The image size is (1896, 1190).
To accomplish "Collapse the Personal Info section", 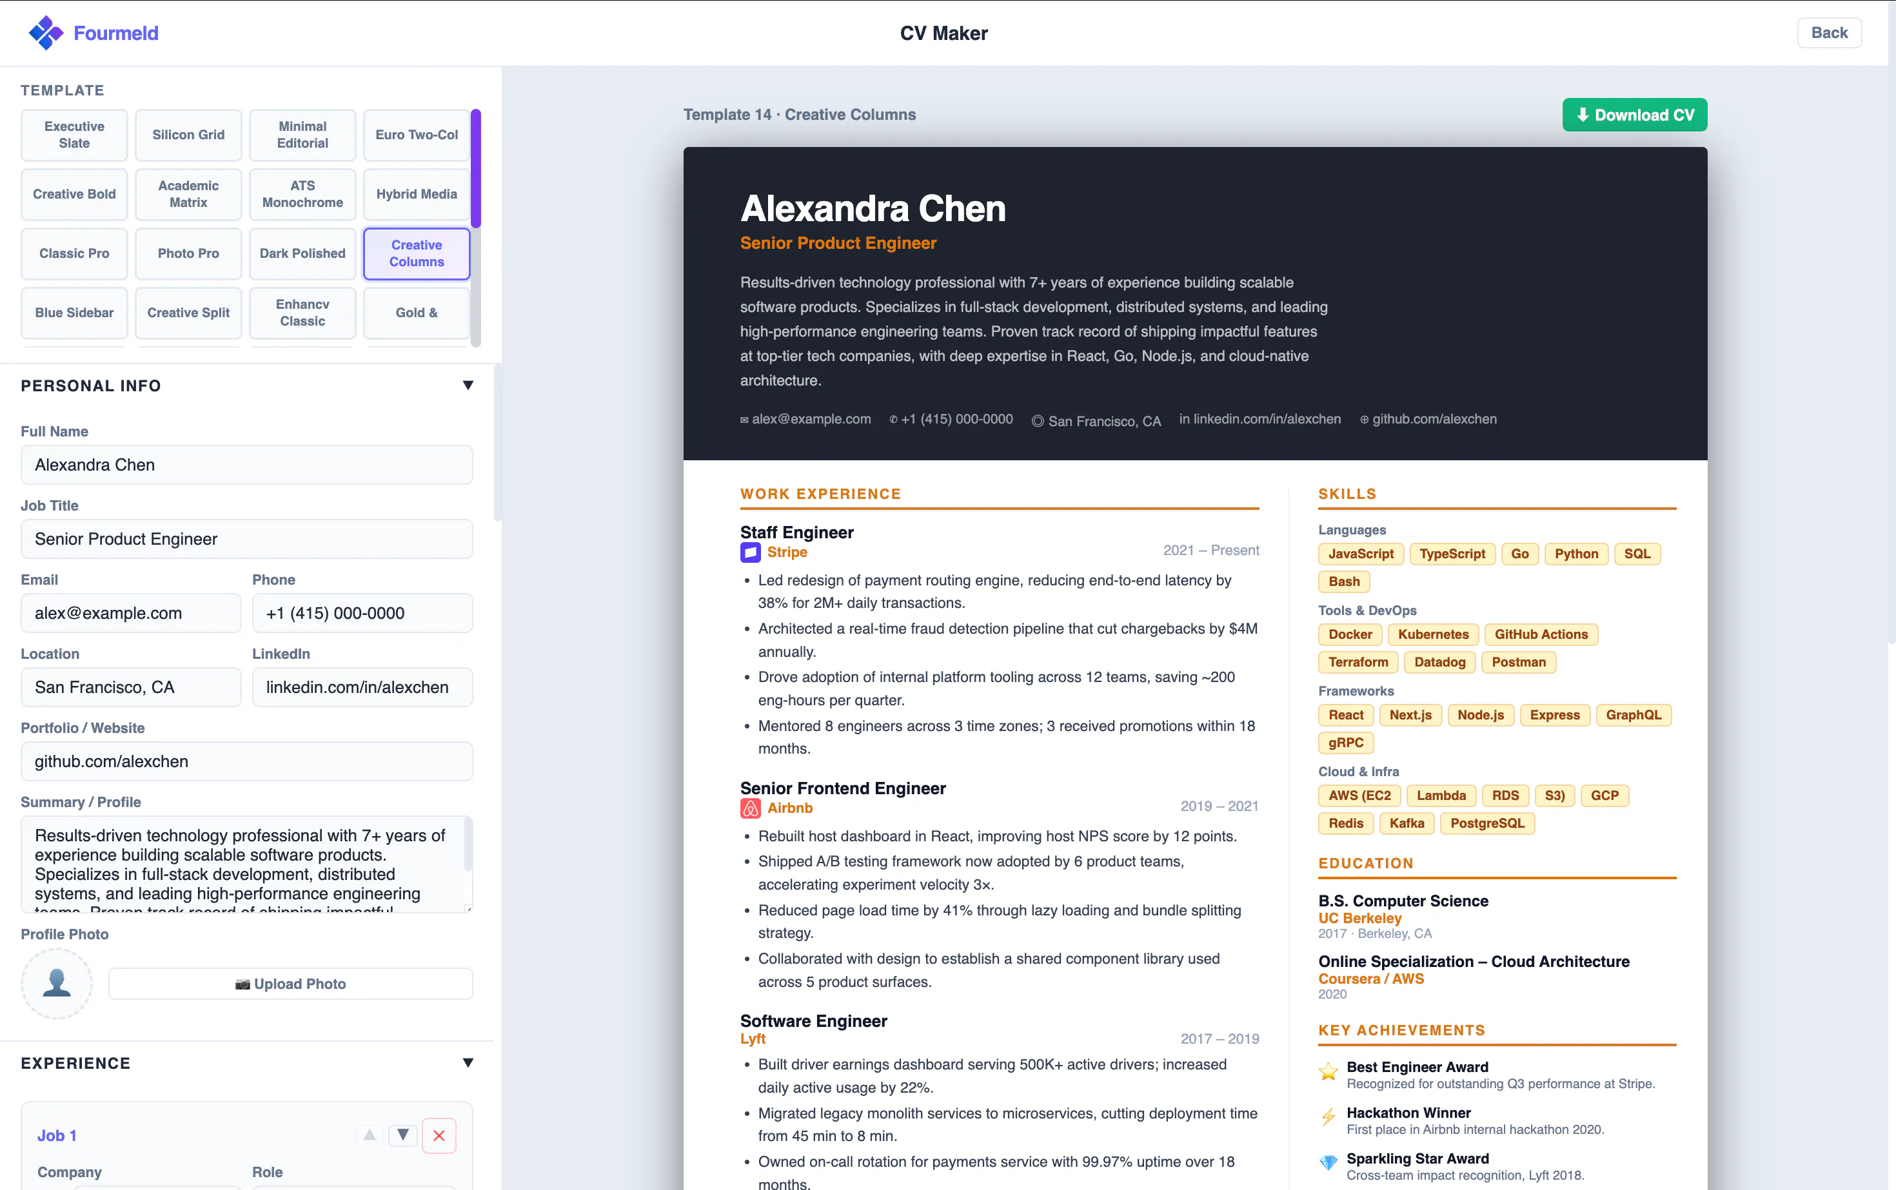I will pos(468,385).
